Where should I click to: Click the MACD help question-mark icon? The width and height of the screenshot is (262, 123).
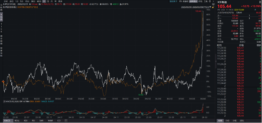tap(4, 101)
